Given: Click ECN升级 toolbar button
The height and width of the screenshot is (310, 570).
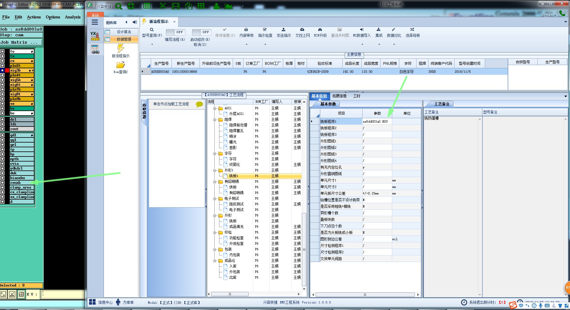Looking at the screenshot, I should coord(320,33).
